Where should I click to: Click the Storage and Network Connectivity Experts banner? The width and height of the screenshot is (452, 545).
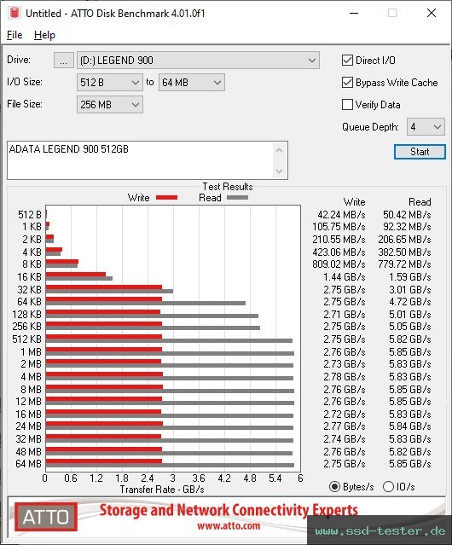click(229, 510)
